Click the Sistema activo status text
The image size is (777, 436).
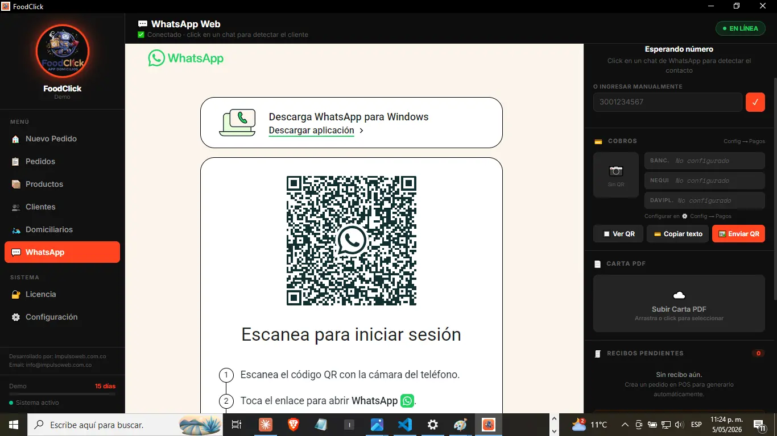(38, 403)
